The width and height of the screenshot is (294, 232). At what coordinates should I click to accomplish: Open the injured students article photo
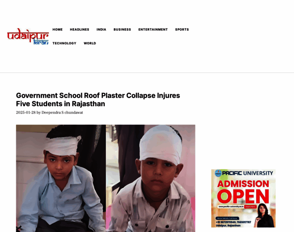[x=106, y=178]
